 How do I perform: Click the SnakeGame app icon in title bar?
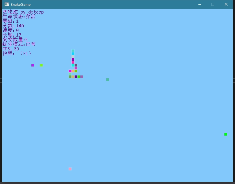pos(7,4)
